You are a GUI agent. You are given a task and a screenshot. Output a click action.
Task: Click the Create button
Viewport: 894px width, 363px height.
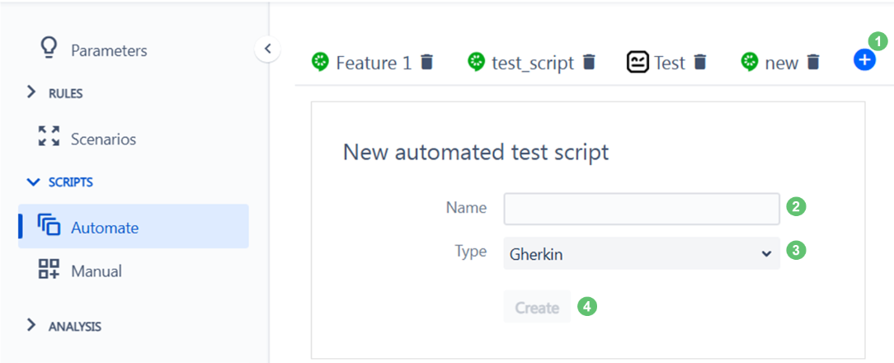click(537, 307)
